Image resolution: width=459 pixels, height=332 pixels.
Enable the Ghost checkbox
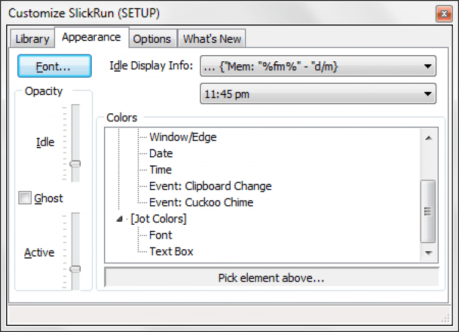coord(25,198)
